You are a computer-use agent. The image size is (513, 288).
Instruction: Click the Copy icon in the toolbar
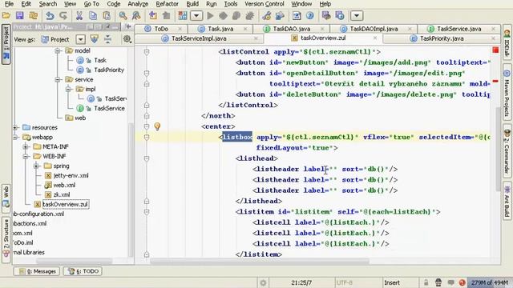pos(93,15)
